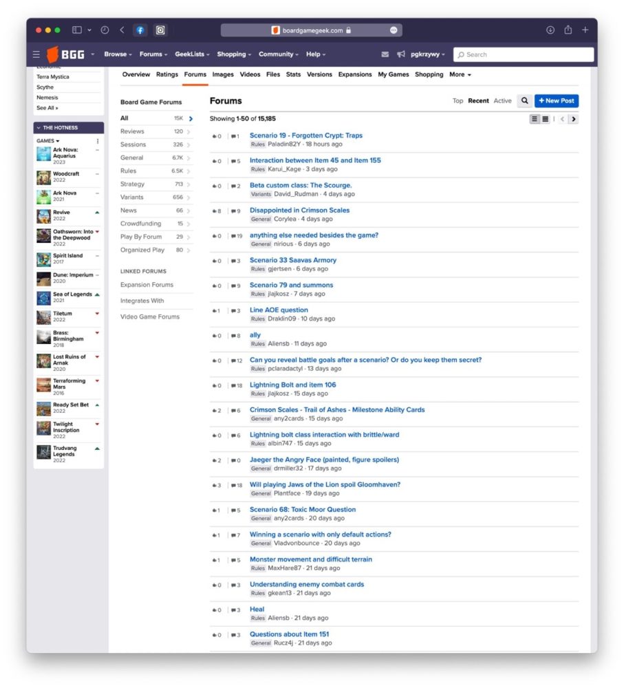Search forums with magnifier button
The image size is (624, 688).
click(524, 101)
